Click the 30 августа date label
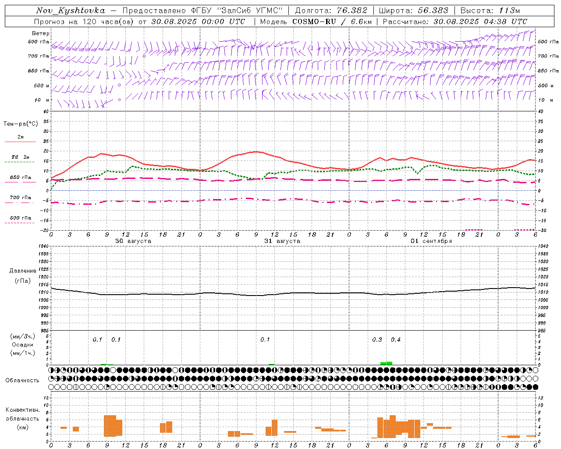Screen dimensions: 561x449 [x=133, y=241]
